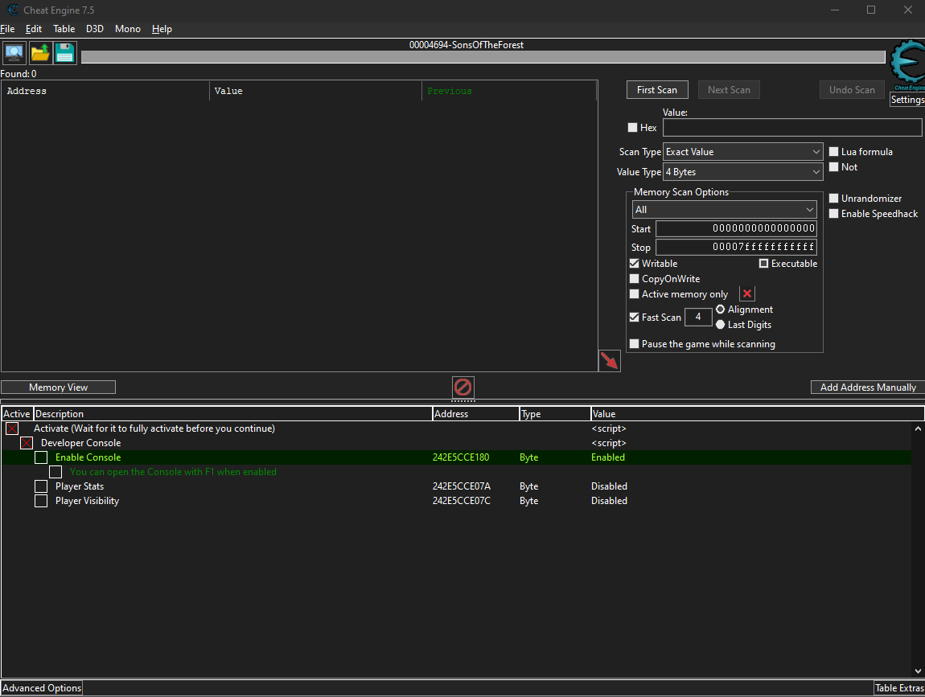Open the Mono menu
This screenshot has width=925, height=697.
127,29
